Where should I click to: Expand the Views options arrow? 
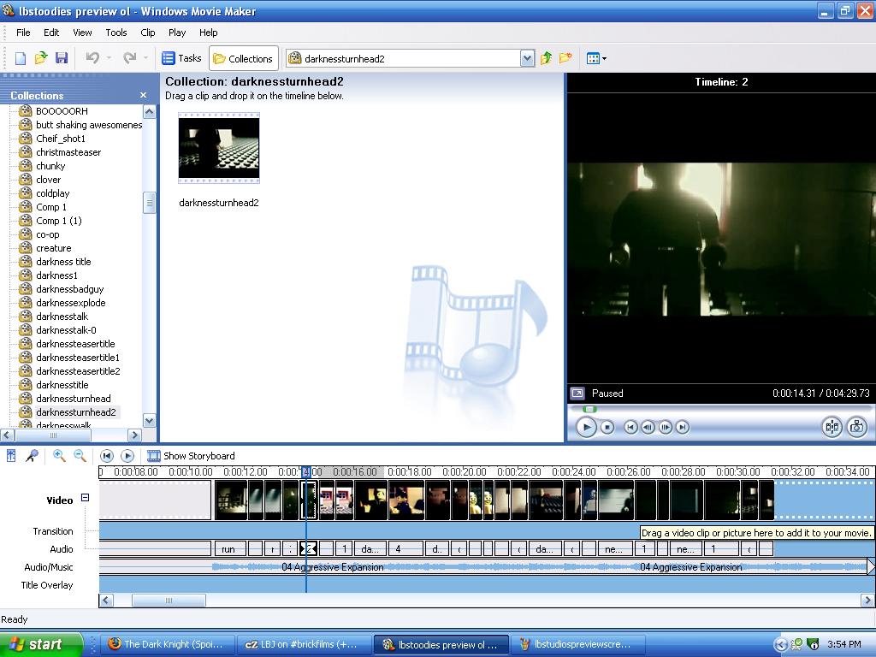coord(604,57)
